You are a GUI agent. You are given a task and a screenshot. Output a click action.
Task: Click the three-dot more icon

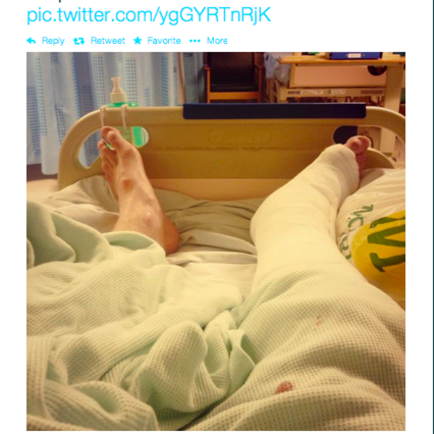(x=195, y=41)
